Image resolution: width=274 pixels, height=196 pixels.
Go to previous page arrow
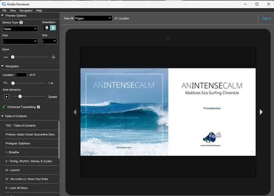tap(75, 112)
